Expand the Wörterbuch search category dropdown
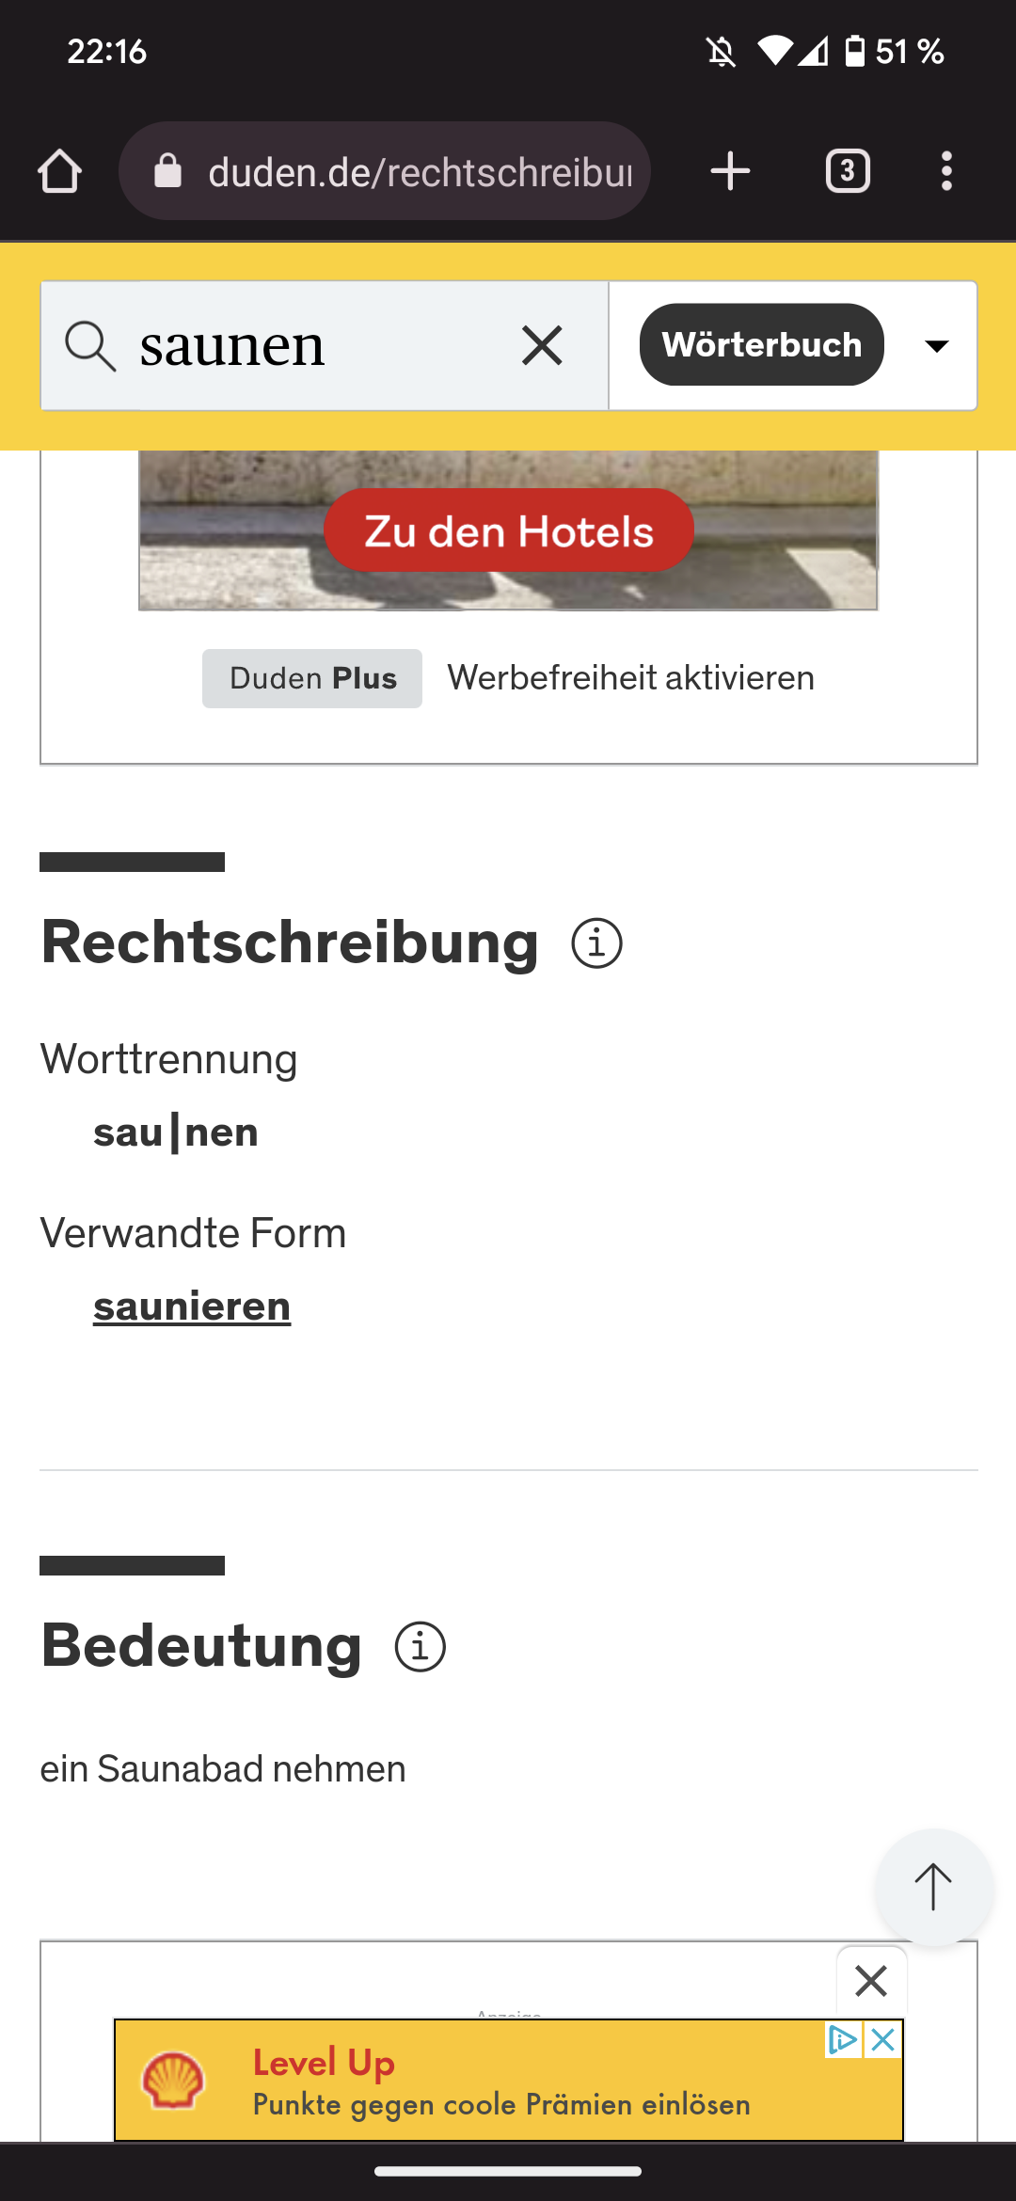This screenshot has height=2201, width=1016. (936, 346)
